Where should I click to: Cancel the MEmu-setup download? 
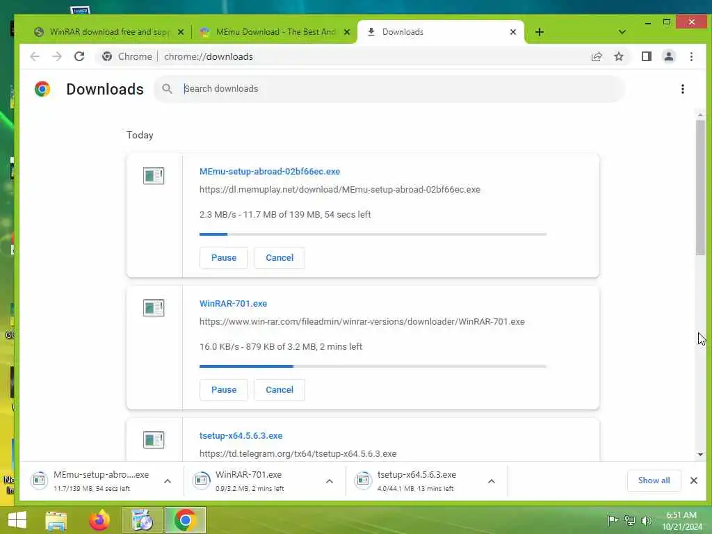tap(280, 258)
